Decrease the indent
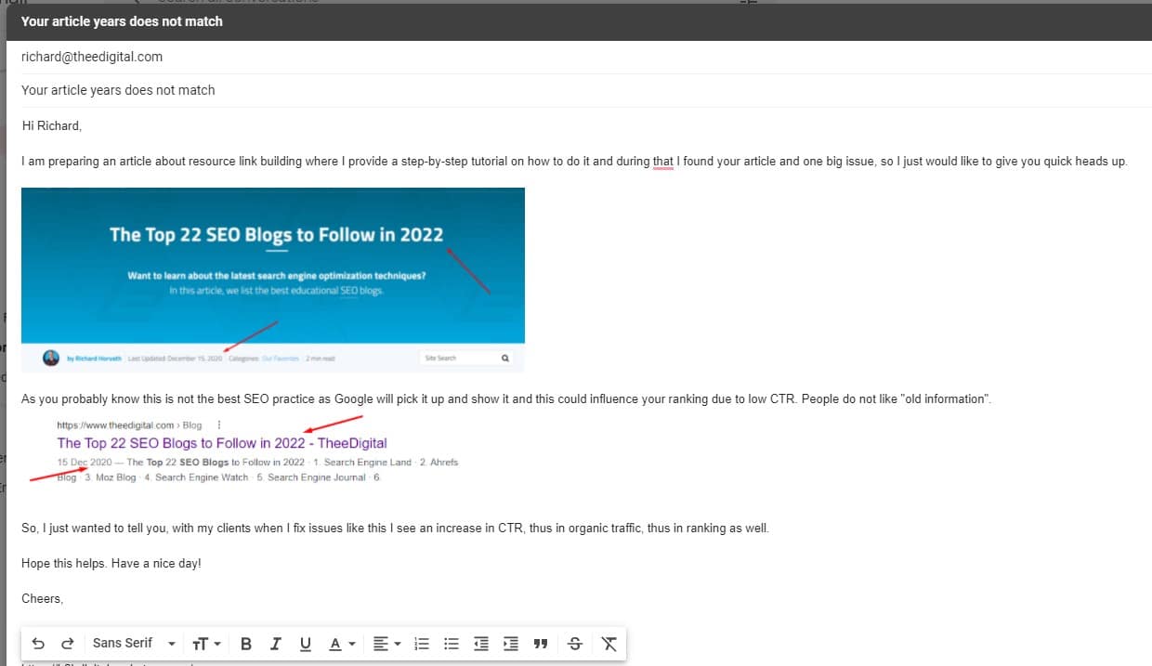 [481, 643]
